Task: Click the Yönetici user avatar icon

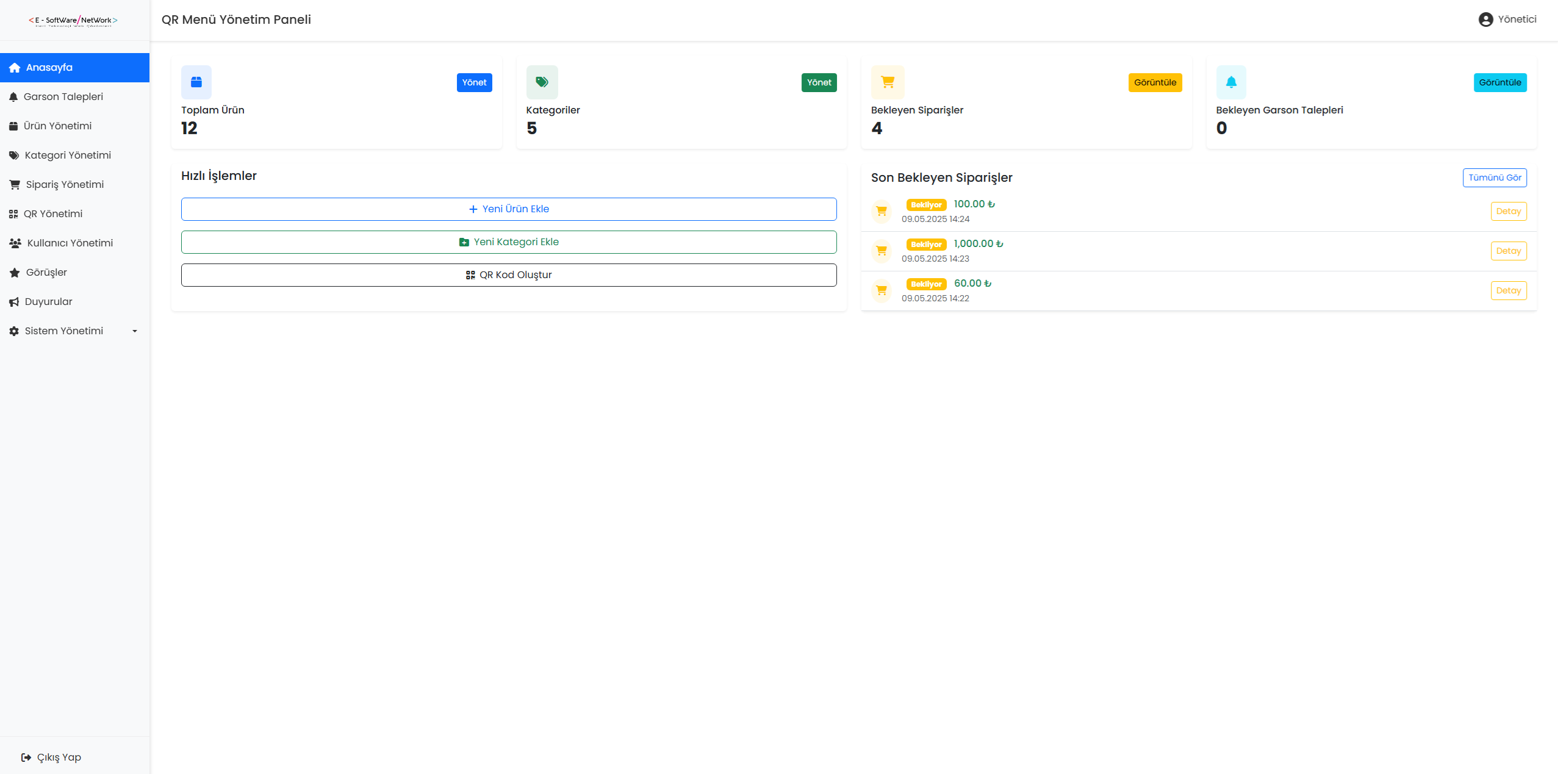Action: click(x=1485, y=20)
